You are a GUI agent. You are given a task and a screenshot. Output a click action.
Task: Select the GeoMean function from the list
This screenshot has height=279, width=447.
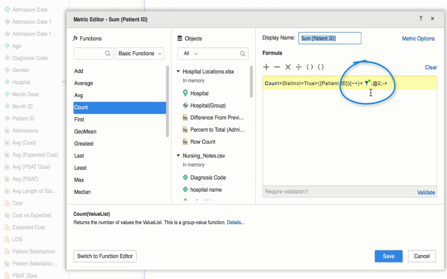pos(85,131)
